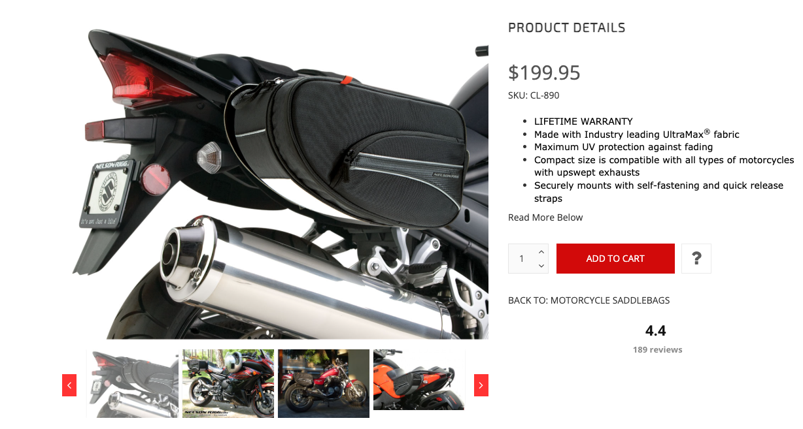Decrease quantity using the down arrow
Viewport: 803px width, 429px height.
[541, 266]
